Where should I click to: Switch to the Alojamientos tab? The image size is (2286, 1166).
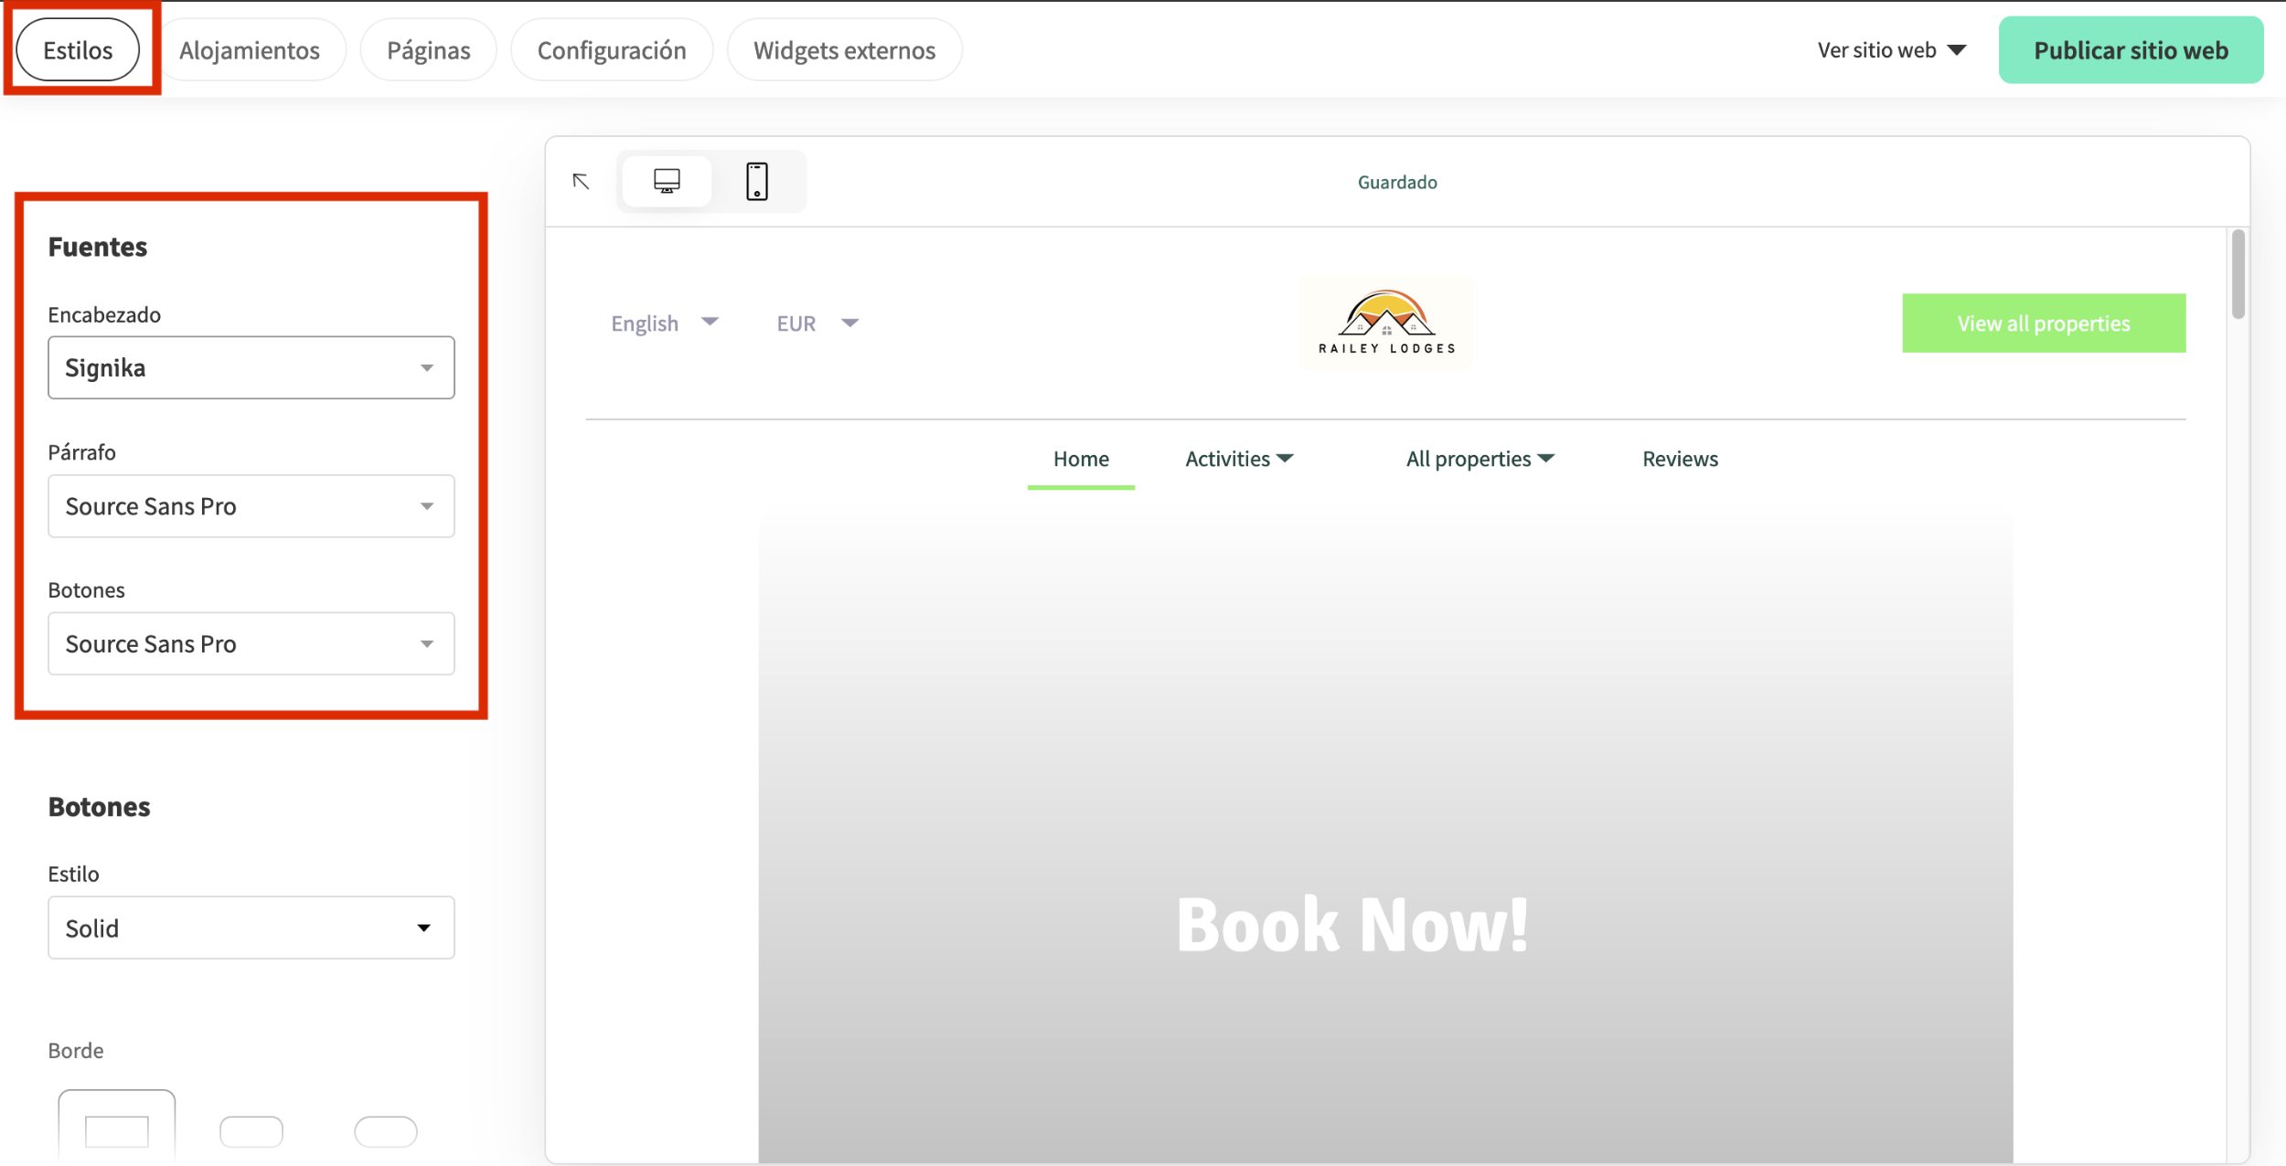click(251, 49)
